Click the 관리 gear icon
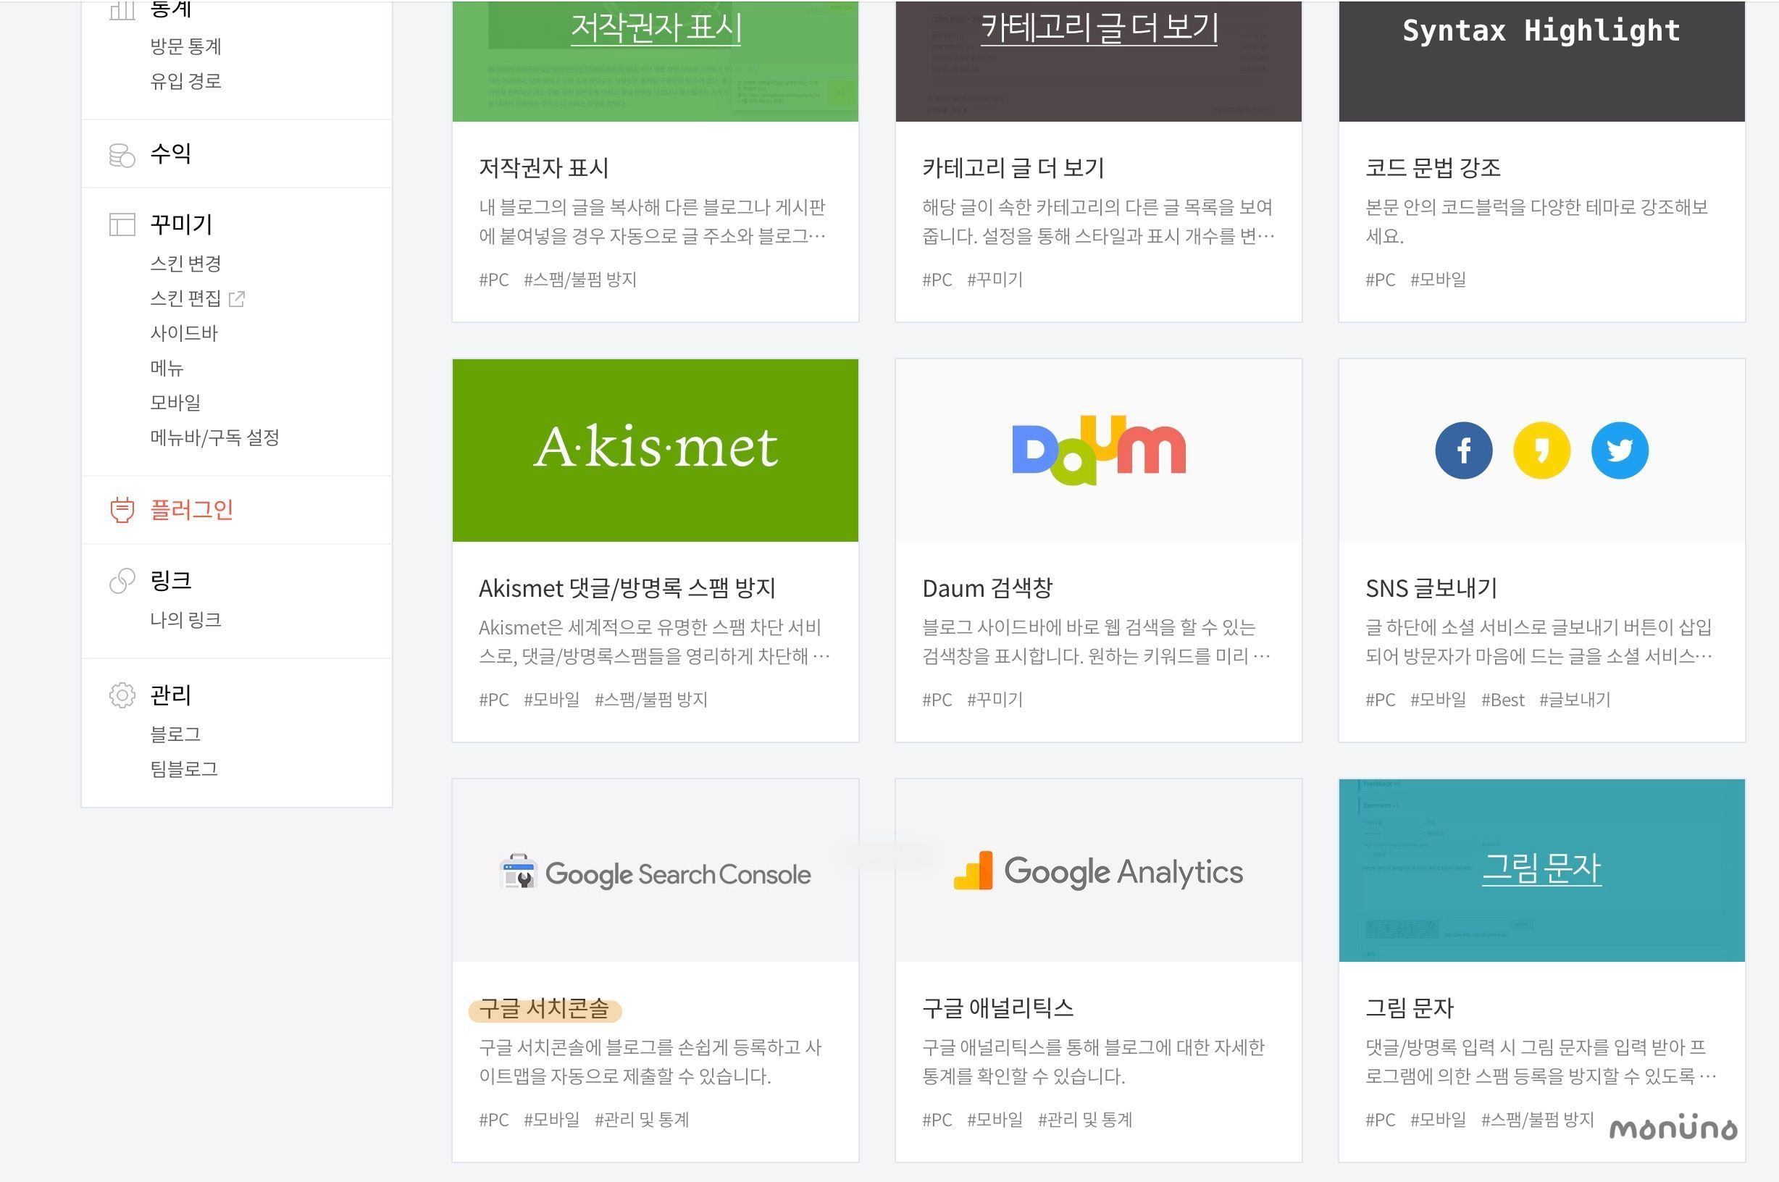This screenshot has height=1182, width=1779. [x=122, y=695]
